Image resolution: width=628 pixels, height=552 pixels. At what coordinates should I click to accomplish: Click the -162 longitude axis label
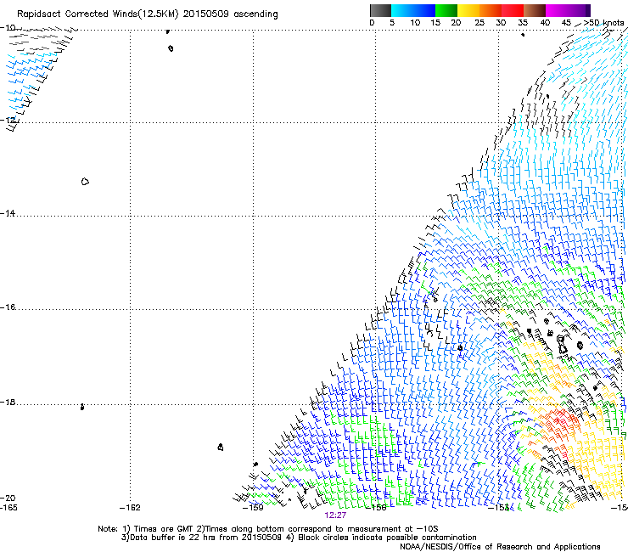pyautogui.click(x=130, y=508)
